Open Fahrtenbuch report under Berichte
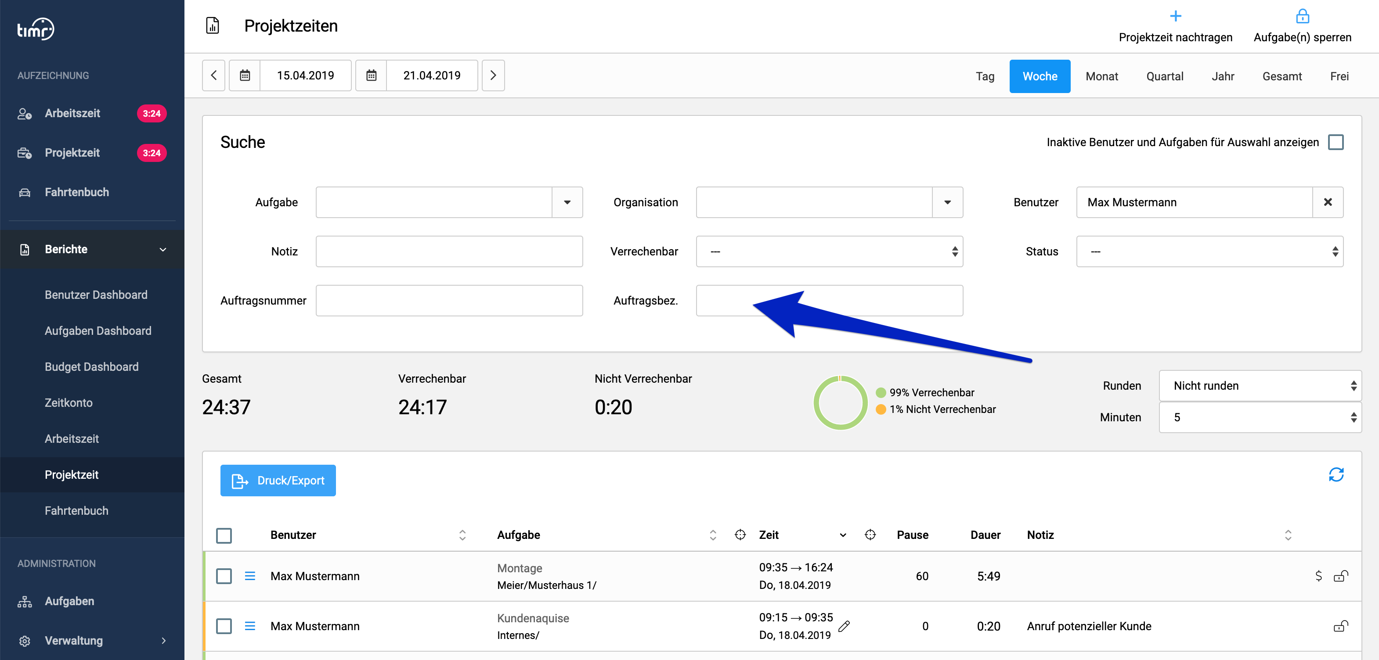This screenshot has height=660, width=1379. point(76,511)
